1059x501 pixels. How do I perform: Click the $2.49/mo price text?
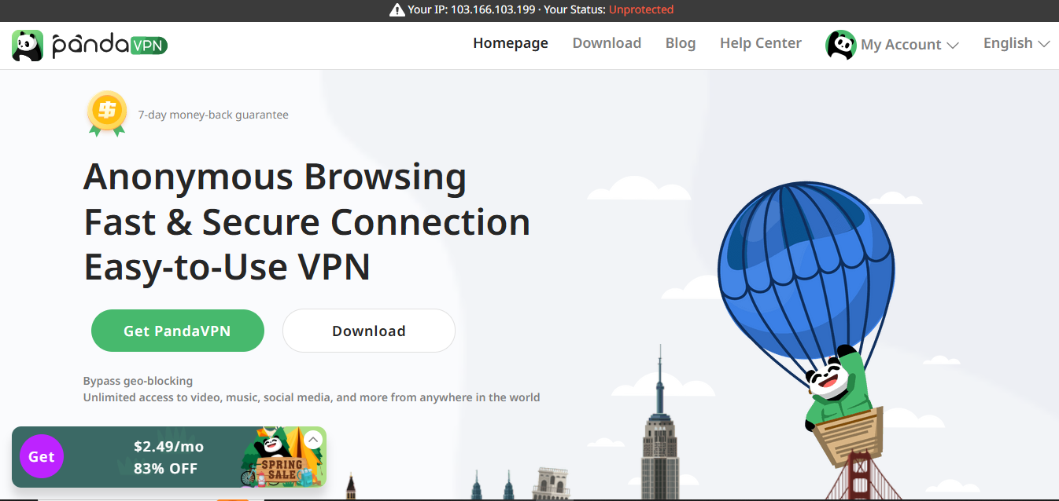(x=168, y=447)
